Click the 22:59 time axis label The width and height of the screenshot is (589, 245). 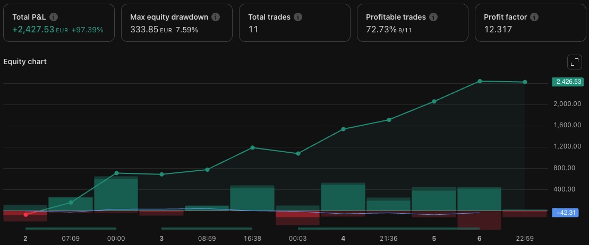coord(525,239)
